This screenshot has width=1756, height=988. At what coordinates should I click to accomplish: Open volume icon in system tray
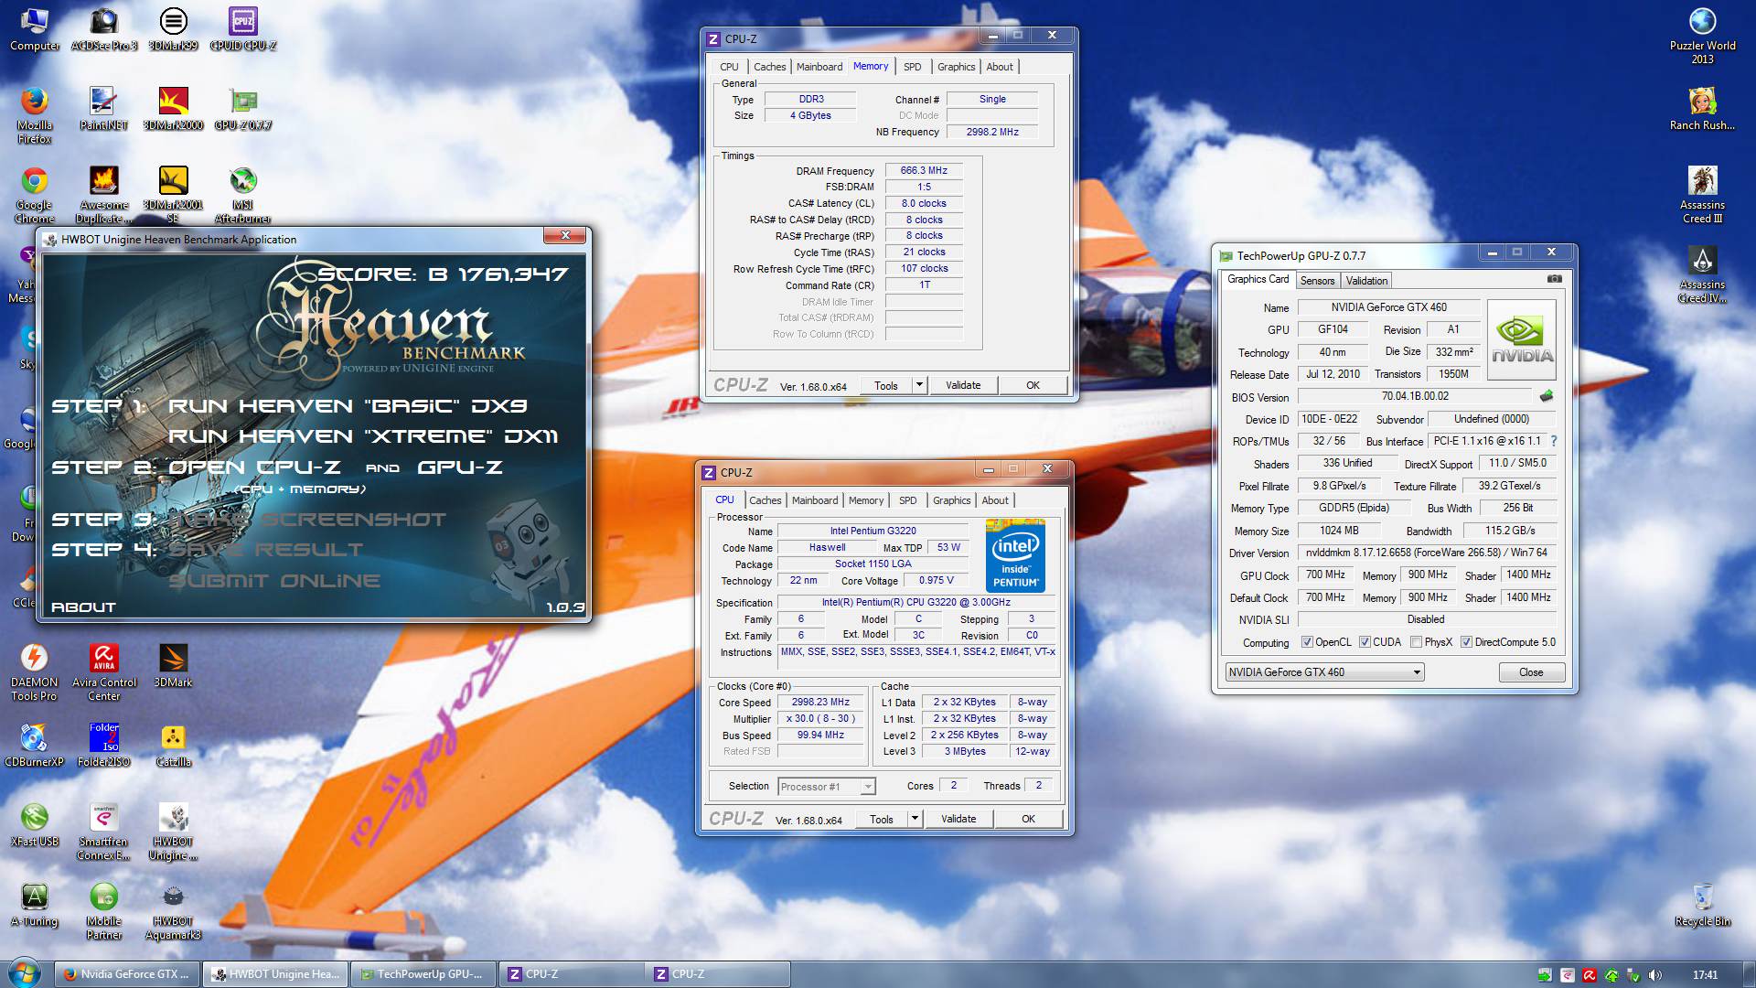tap(1654, 975)
